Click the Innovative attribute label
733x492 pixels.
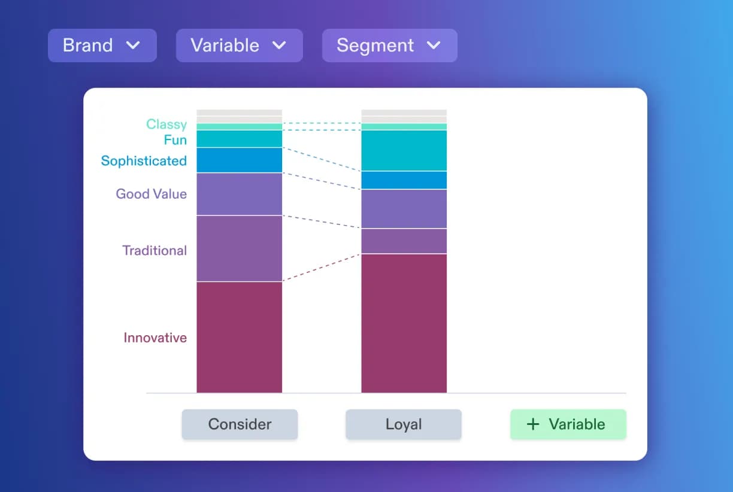155,338
